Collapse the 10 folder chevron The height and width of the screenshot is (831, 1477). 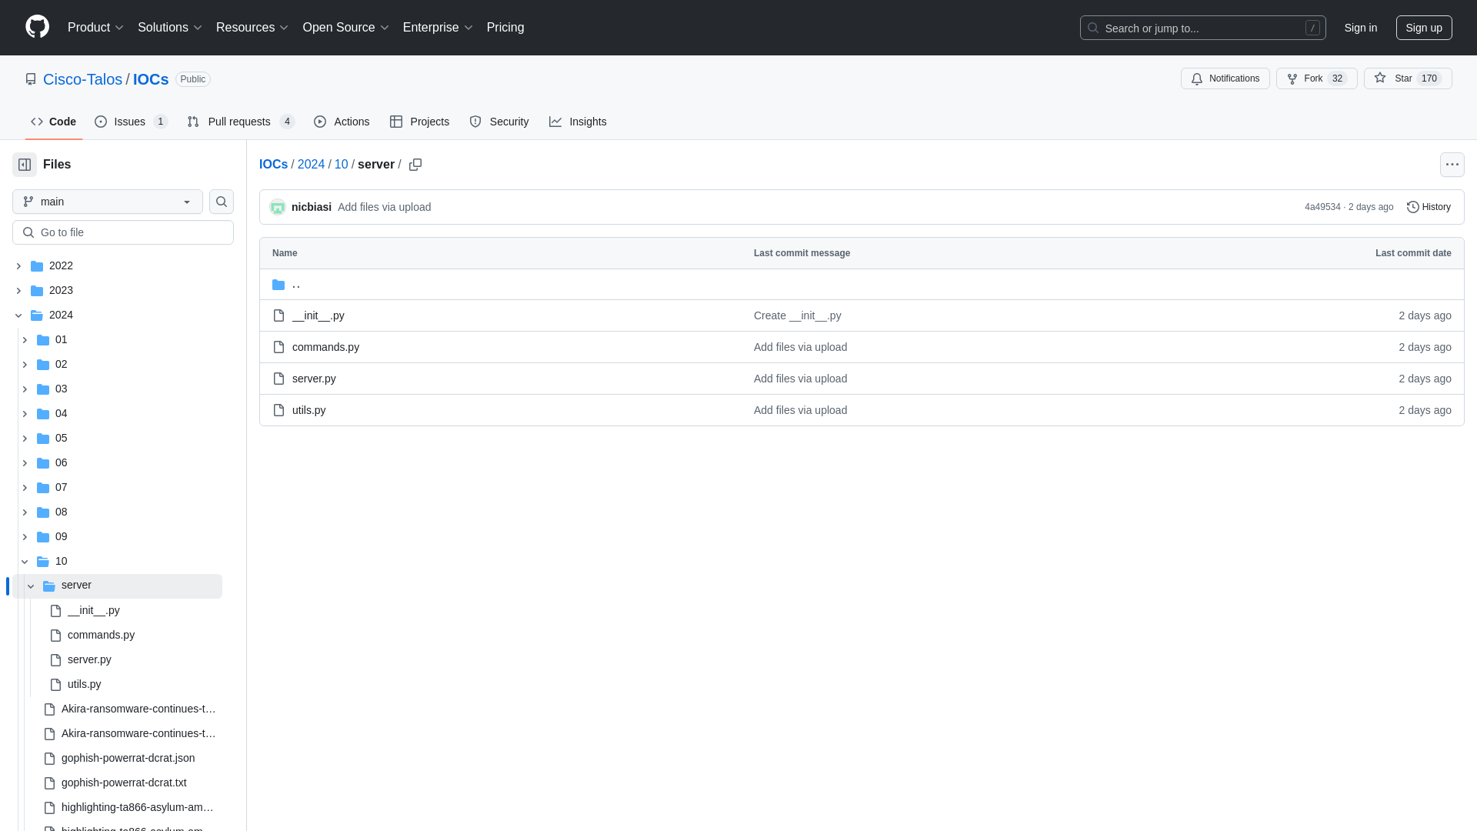point(25,562)
